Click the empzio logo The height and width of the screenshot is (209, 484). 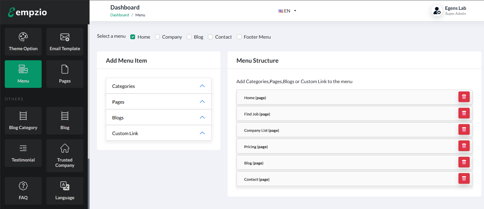pyautogui.click(x=27, y=12)
